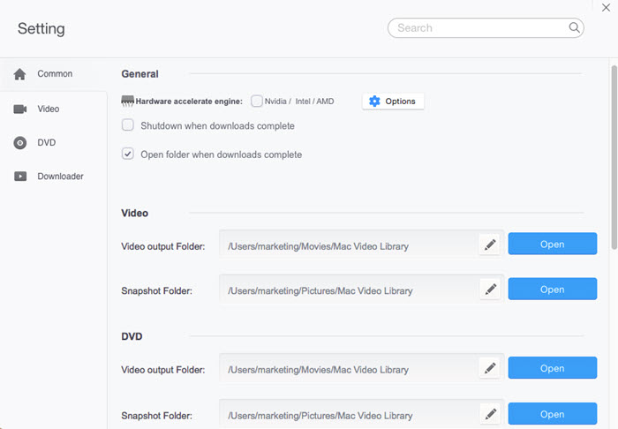The height and width of the screenshot is (429, 618).
Task: Click the Common home icon in sidebar
Action: point(19,74)
